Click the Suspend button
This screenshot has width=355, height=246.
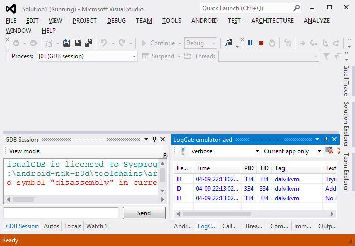(x=158, y=56)
